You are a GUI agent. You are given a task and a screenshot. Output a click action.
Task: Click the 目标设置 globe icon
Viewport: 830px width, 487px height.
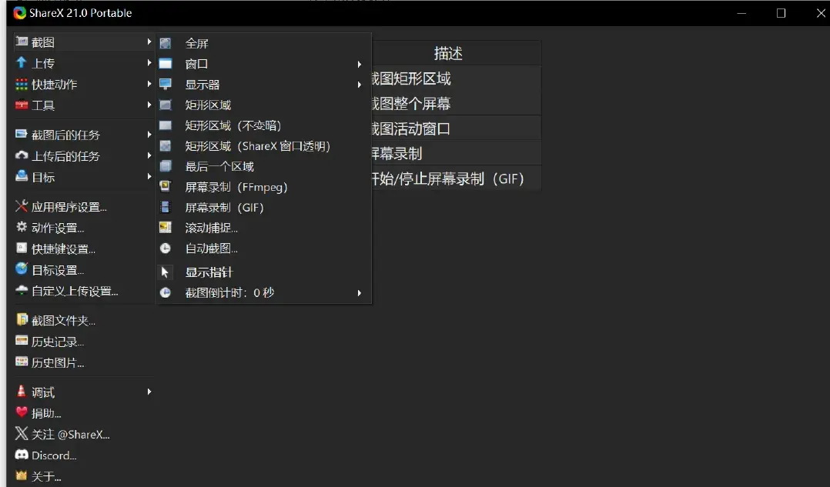(22, 269)
